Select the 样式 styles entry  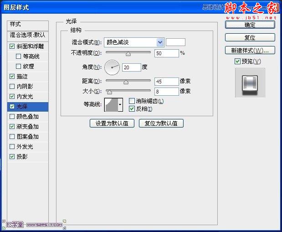coord(28,25)
